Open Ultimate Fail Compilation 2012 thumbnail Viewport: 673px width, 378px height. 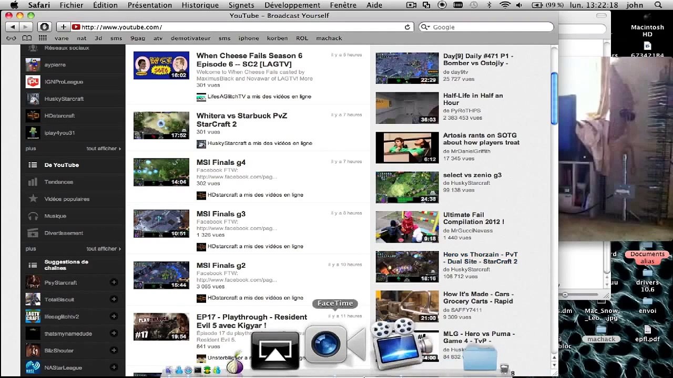407,227
